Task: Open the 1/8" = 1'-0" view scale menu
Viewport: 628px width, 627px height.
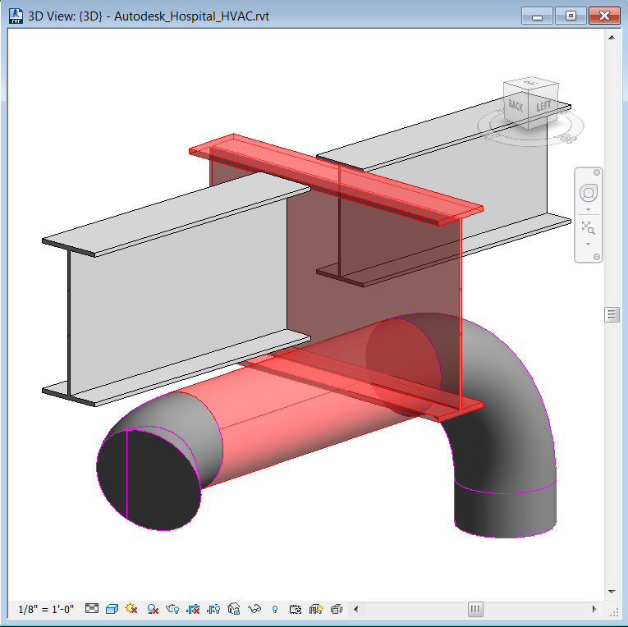Action: click(46, 609)
